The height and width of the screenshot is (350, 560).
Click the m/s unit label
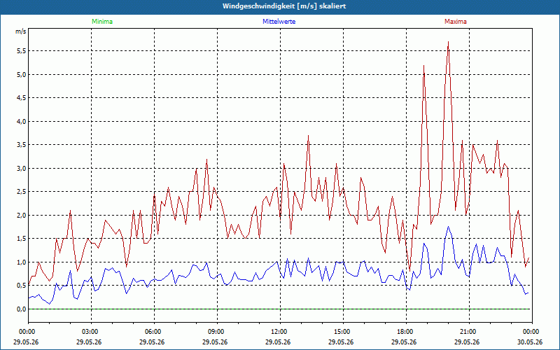coord(21,31)
